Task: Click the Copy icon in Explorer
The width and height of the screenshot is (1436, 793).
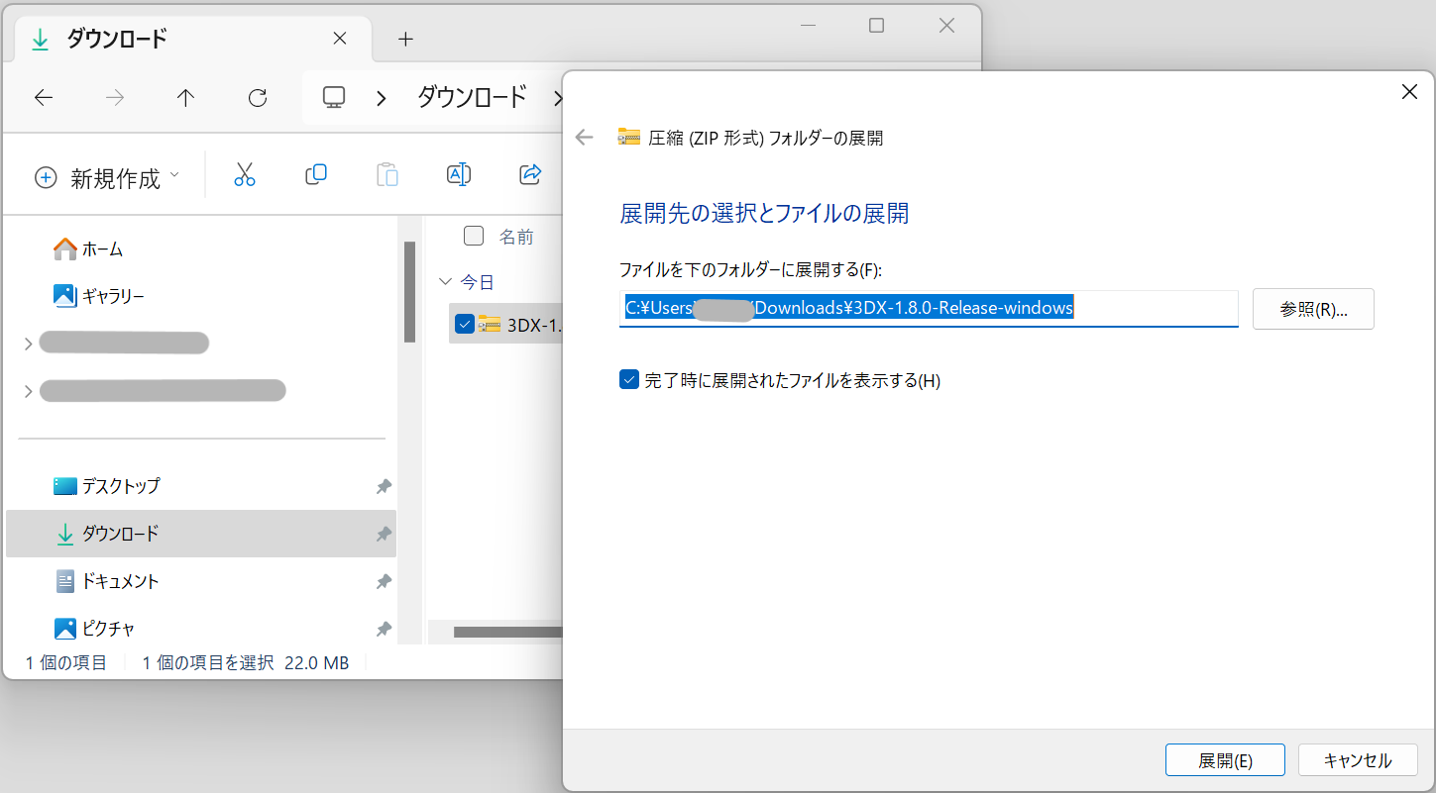Action: [x=316, y=174]
